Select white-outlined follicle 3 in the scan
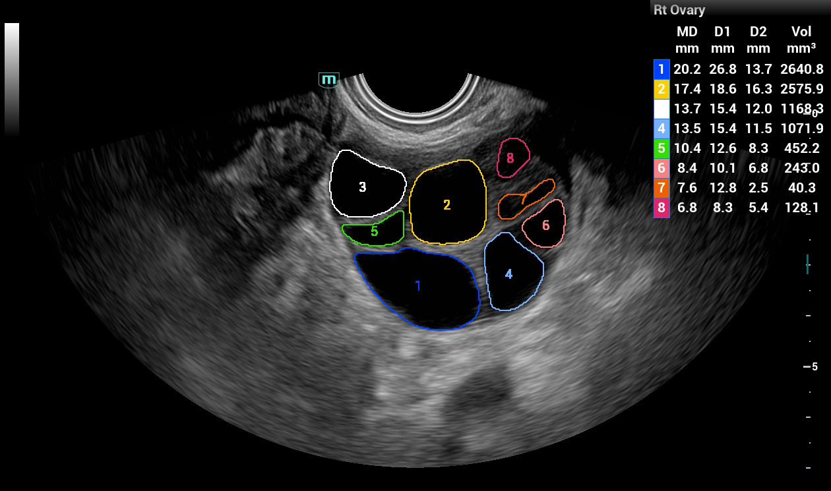 coord(366,185)
